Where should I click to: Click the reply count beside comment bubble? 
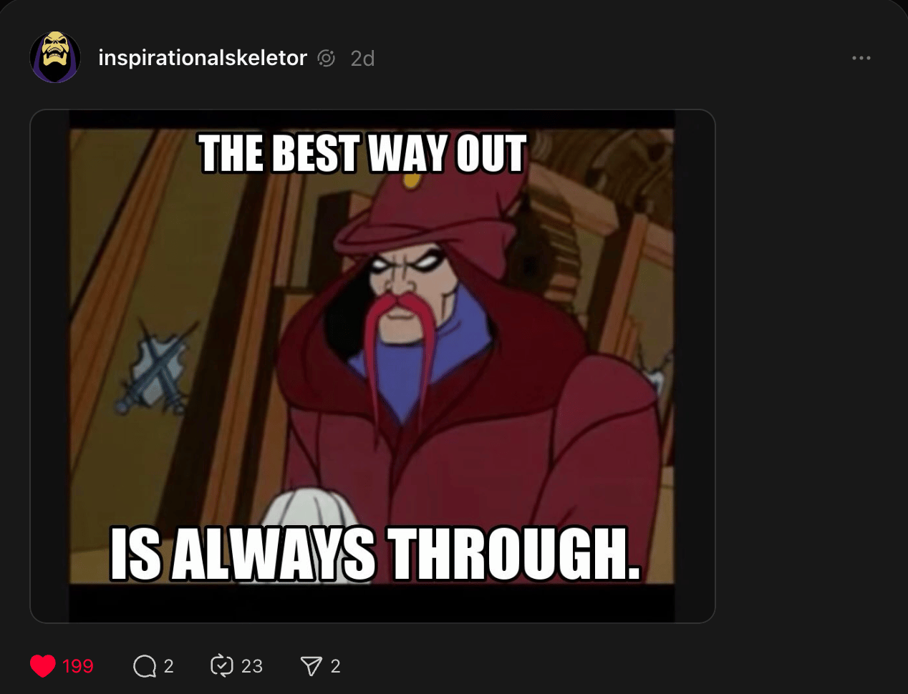point(168,666)
